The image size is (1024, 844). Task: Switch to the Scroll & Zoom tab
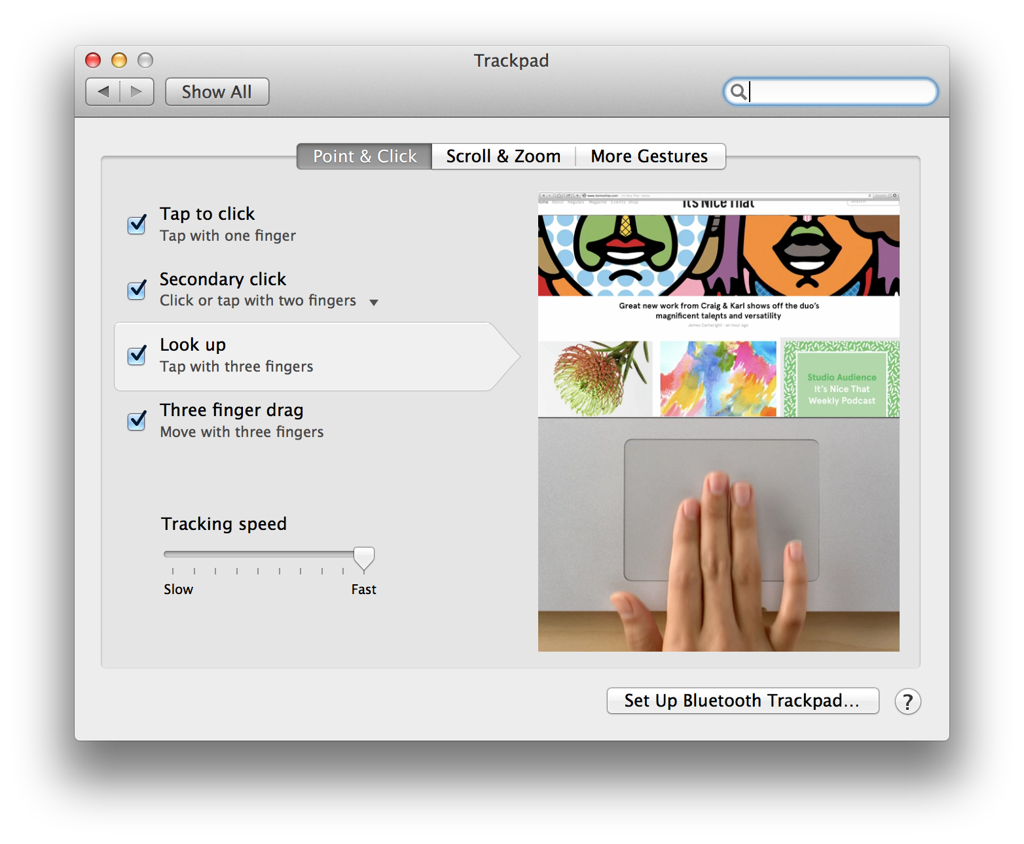[503, 156]
